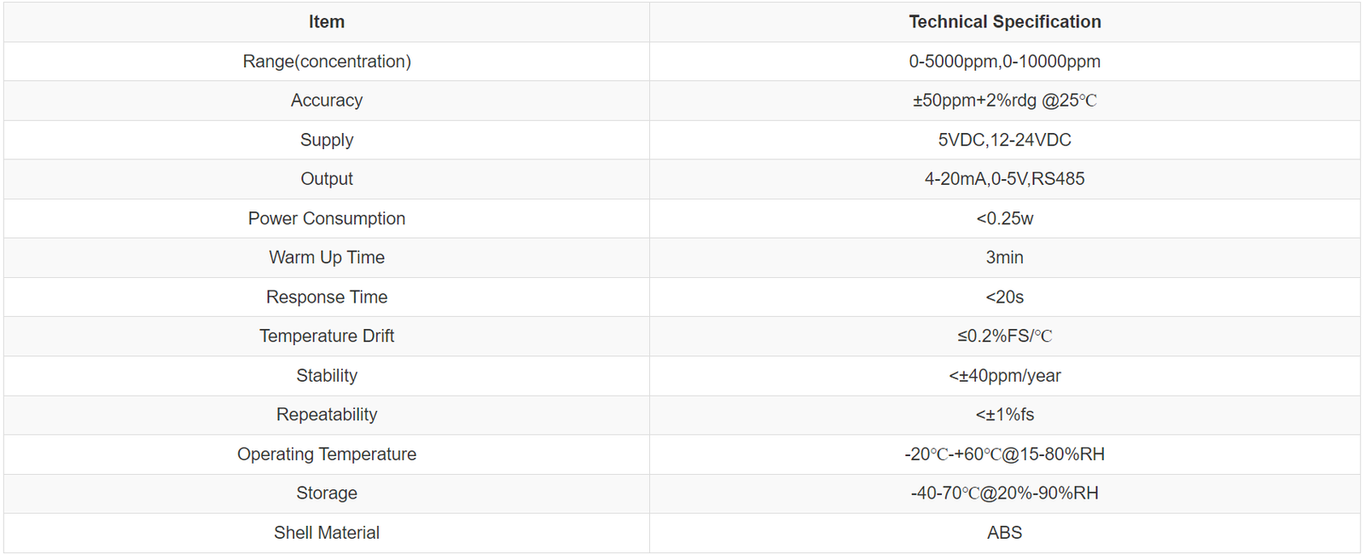Click the "-40-70℃@20%-90%RH" storage value
The image size is (1365, 560).
1004,494
